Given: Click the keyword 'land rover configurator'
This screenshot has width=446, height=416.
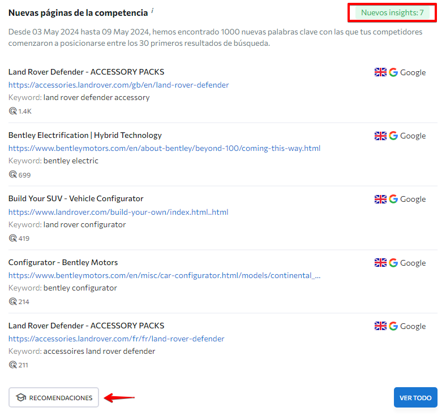Looking at the screenshot, I should pos(84,224).
